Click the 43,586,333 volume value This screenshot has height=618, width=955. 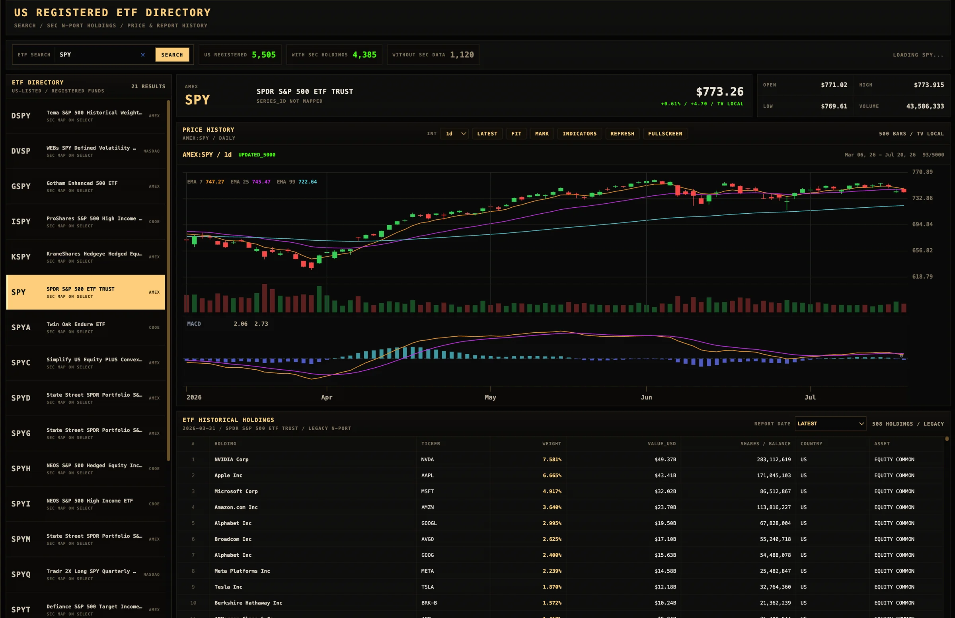click(x=925, y=106)
